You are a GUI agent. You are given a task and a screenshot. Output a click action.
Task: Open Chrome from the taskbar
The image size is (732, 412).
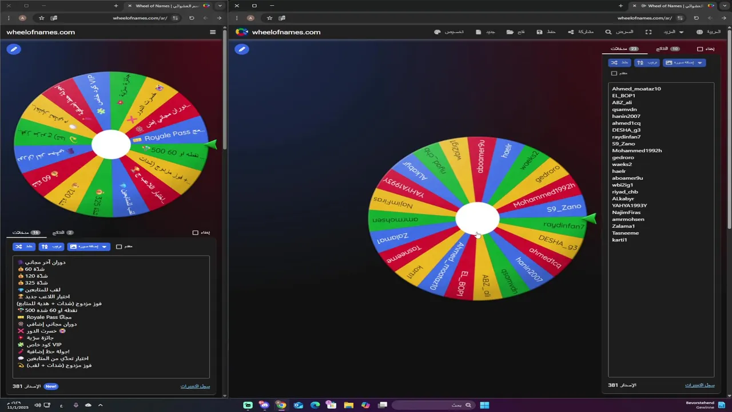(x=281, y=405)
